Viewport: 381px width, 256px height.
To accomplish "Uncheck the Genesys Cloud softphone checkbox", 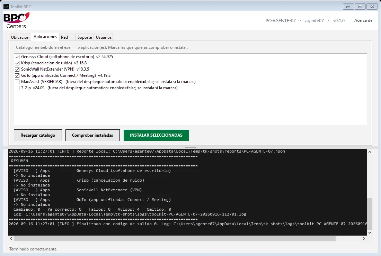I will tap(17, 57).
